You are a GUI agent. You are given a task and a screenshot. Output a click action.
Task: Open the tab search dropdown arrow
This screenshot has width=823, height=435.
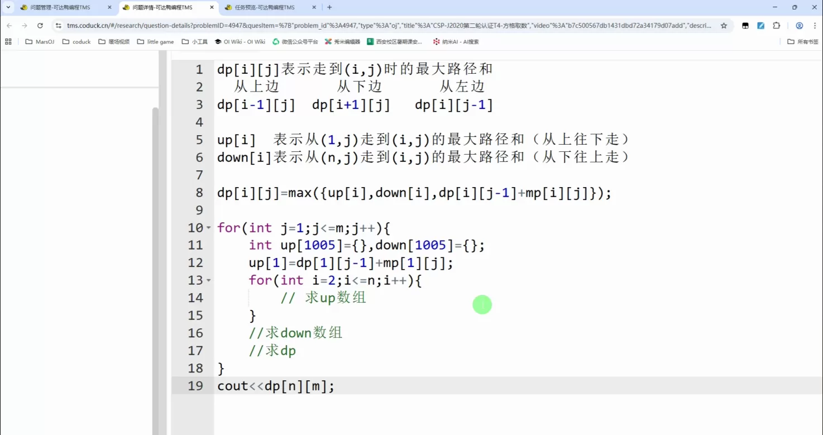[x=8, y=7]
